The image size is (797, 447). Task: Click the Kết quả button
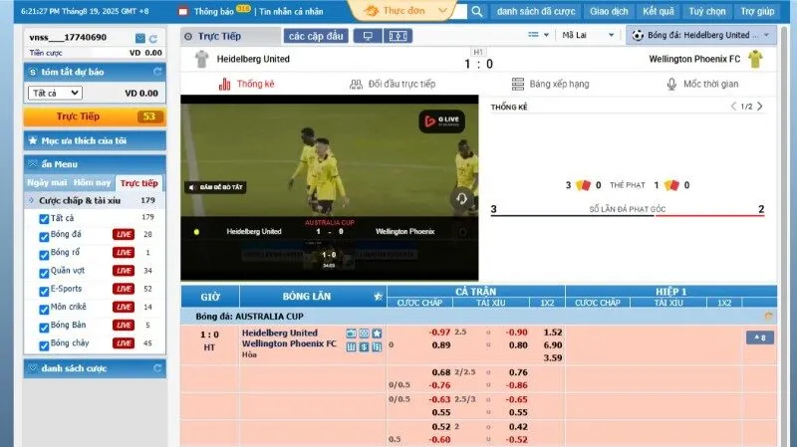[659, 11]
